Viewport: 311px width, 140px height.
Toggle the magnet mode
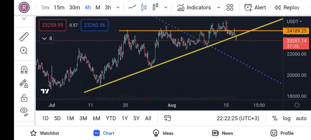[24, 69]
